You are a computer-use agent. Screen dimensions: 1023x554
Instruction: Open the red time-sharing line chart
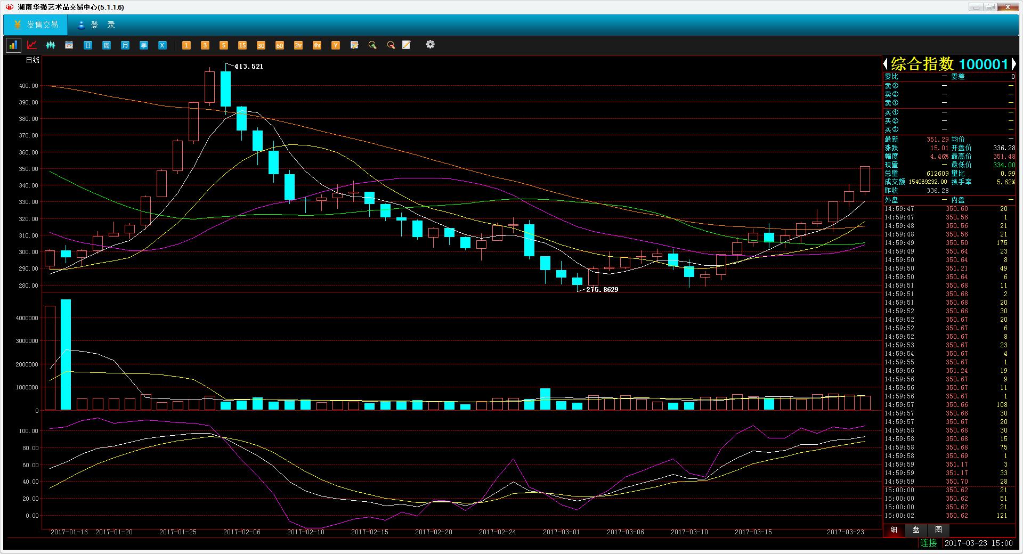32,45
